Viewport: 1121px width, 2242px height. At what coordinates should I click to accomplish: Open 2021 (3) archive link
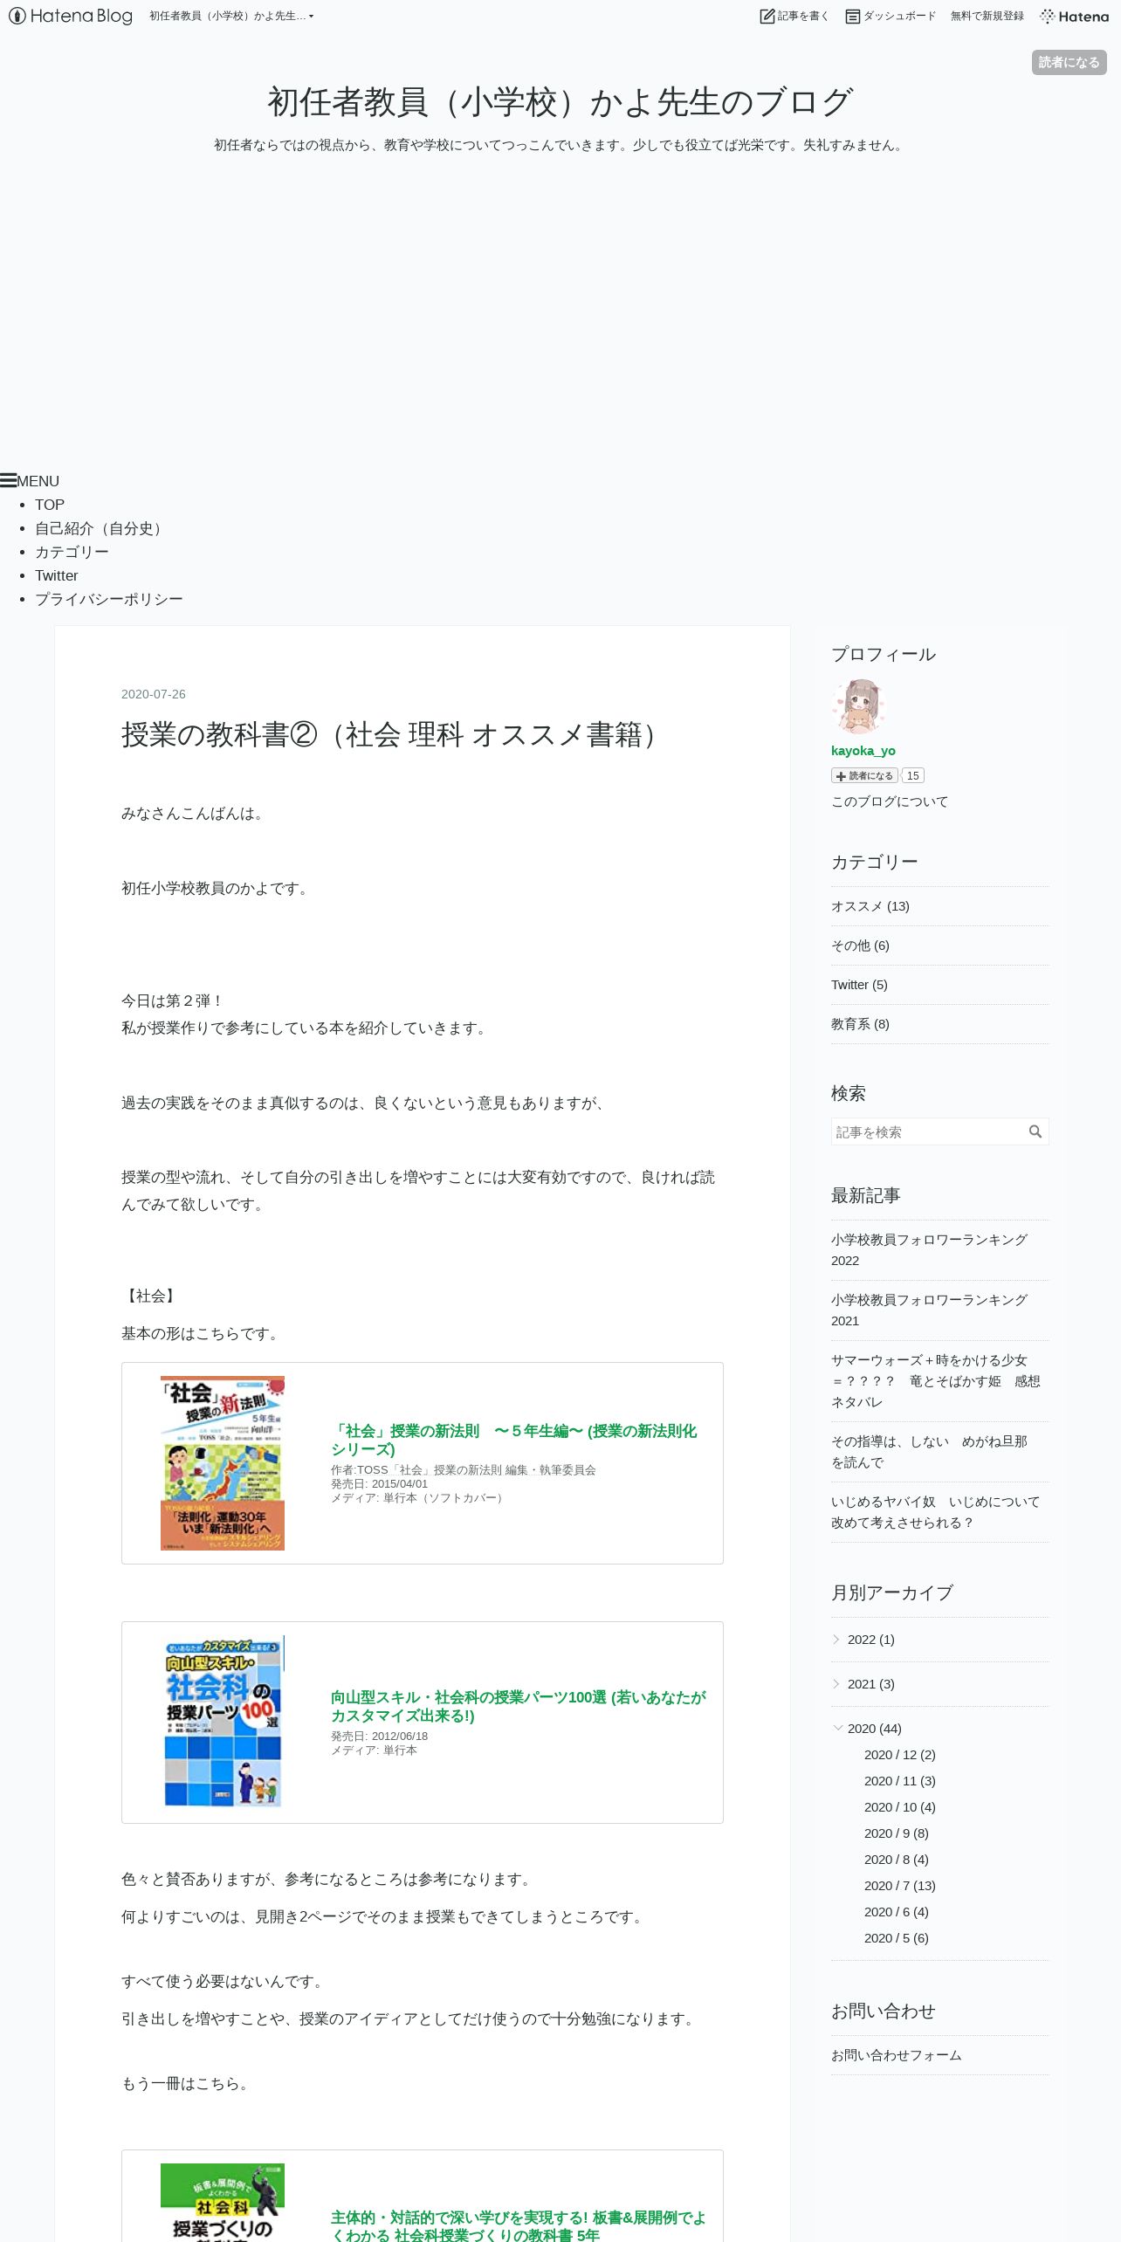point(870,1684)
